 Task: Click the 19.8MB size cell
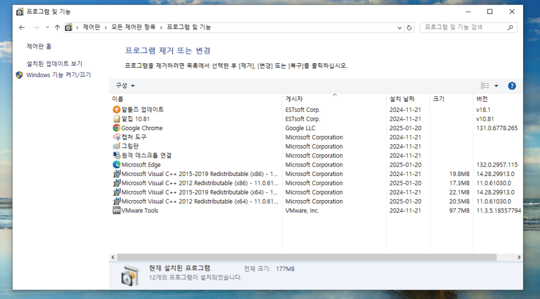(460, 174)
